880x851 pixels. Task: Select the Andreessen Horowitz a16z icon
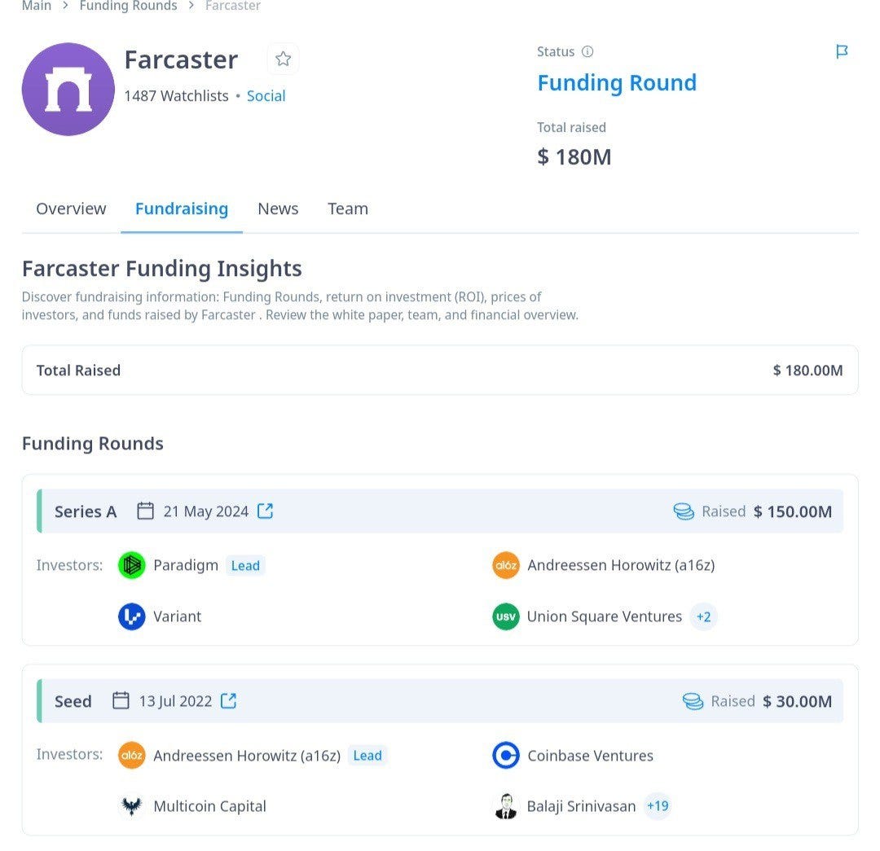click(x=505, y=564)
